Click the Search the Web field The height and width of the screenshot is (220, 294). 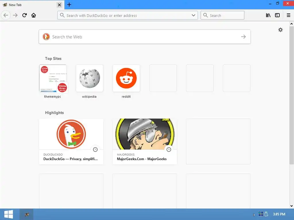145,37
